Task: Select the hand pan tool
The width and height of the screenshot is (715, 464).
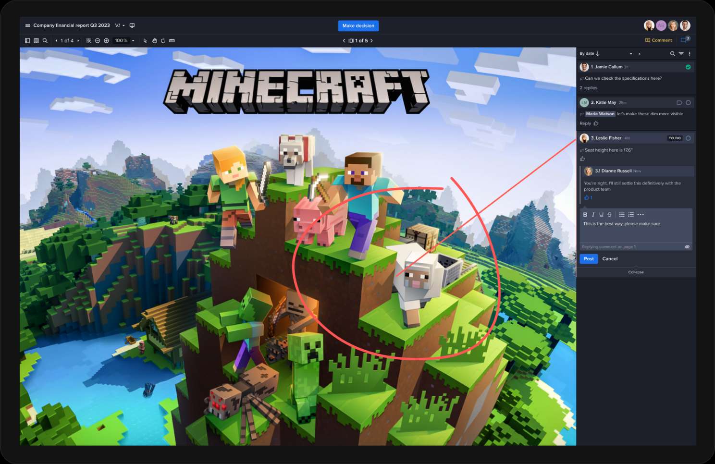Action: tap(154, 41)
